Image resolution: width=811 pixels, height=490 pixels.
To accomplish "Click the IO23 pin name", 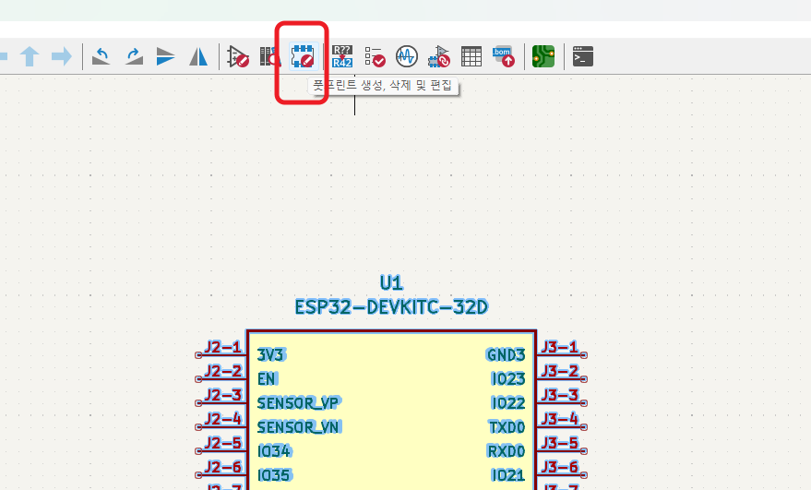I will point(508,379).
